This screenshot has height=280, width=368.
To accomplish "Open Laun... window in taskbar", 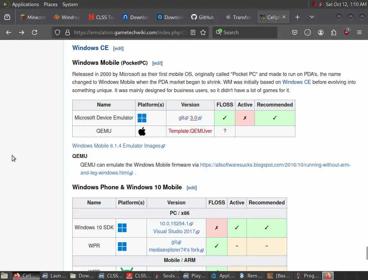I will tap(54, 276).
